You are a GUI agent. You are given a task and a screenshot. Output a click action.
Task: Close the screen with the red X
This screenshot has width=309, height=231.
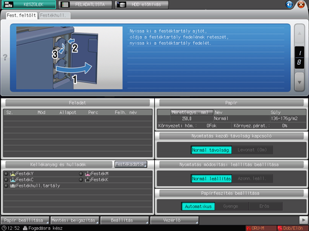pyautogui.click(x=301, y=4)
